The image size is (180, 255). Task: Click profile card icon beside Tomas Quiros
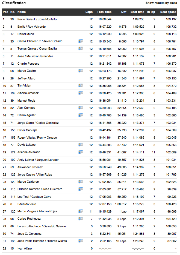[81, 48]
